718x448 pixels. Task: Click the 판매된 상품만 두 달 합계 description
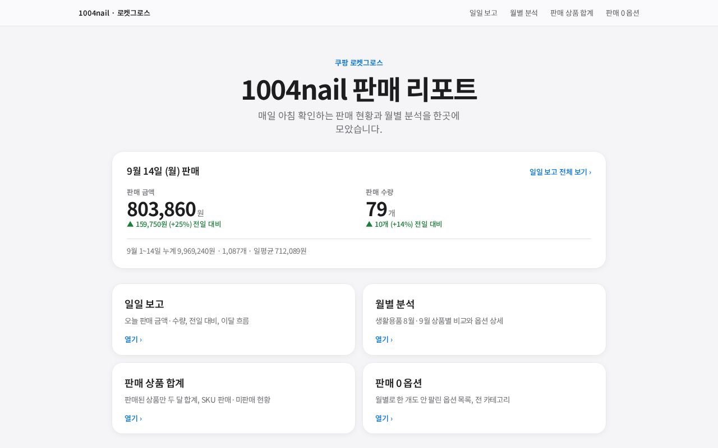[197, 400]
